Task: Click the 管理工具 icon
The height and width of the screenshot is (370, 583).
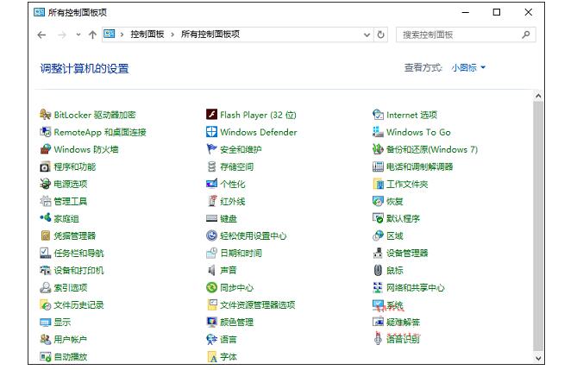Action: tap(46, 201)
